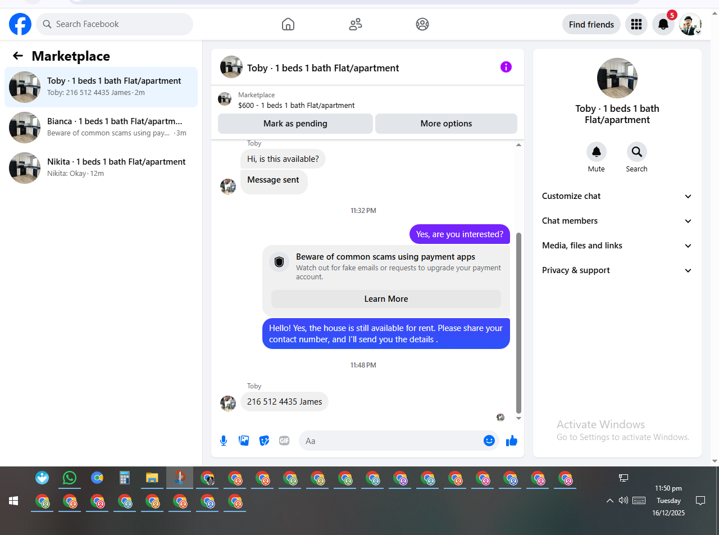Image resolution: width=719 pixels, height=535 pixels.
Task: Open the Groups icon in top navigation
Action: point(422,24)
